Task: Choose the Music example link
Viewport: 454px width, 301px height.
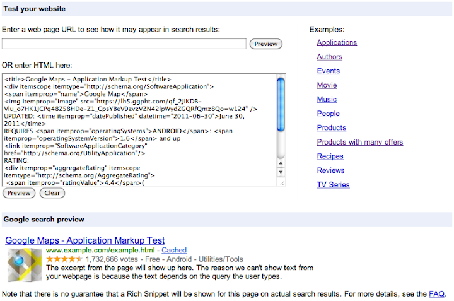Action: tap(327, 100)
